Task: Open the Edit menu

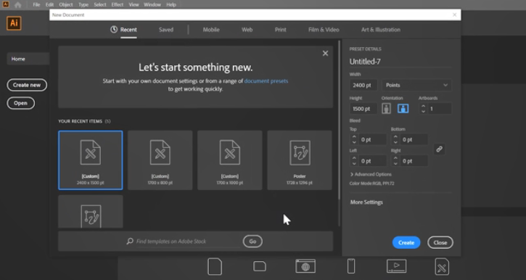Action: pyautogui.click(x=49, y=4)
